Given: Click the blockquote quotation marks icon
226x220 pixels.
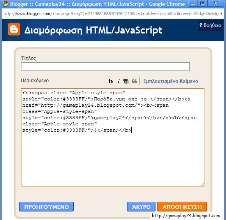Looking at the screenshot, I should tap(134, 81).
